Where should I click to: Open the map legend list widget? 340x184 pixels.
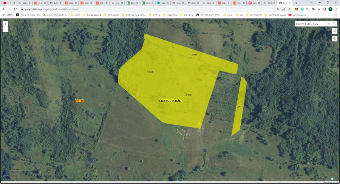(x=334, y=38)
